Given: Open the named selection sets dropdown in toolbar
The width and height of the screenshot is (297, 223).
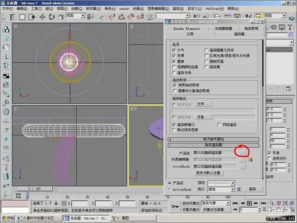Looking at the screenshot, I should coord(173,16).
